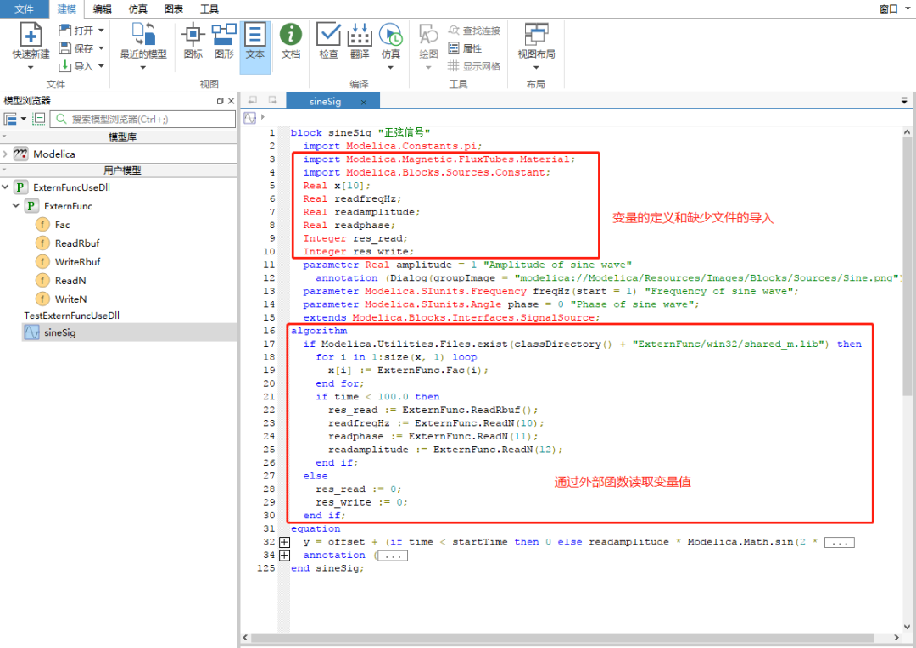
Task: Click the 快速新建 quick-new icon
Action: (x=31, y=35)
